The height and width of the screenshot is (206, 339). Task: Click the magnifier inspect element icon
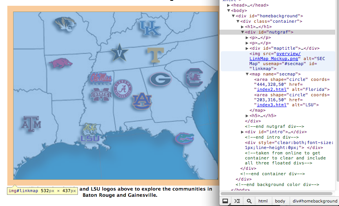[249, 201]
